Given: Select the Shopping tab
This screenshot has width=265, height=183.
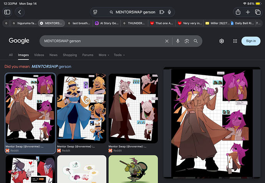Looking at the screenshot, I should click(x=70, y=55).
